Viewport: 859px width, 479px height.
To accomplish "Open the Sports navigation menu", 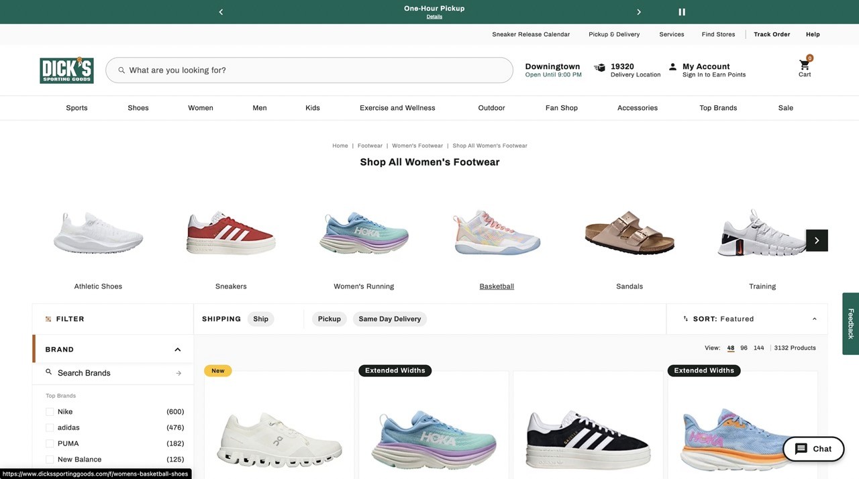I will point(77,108).
